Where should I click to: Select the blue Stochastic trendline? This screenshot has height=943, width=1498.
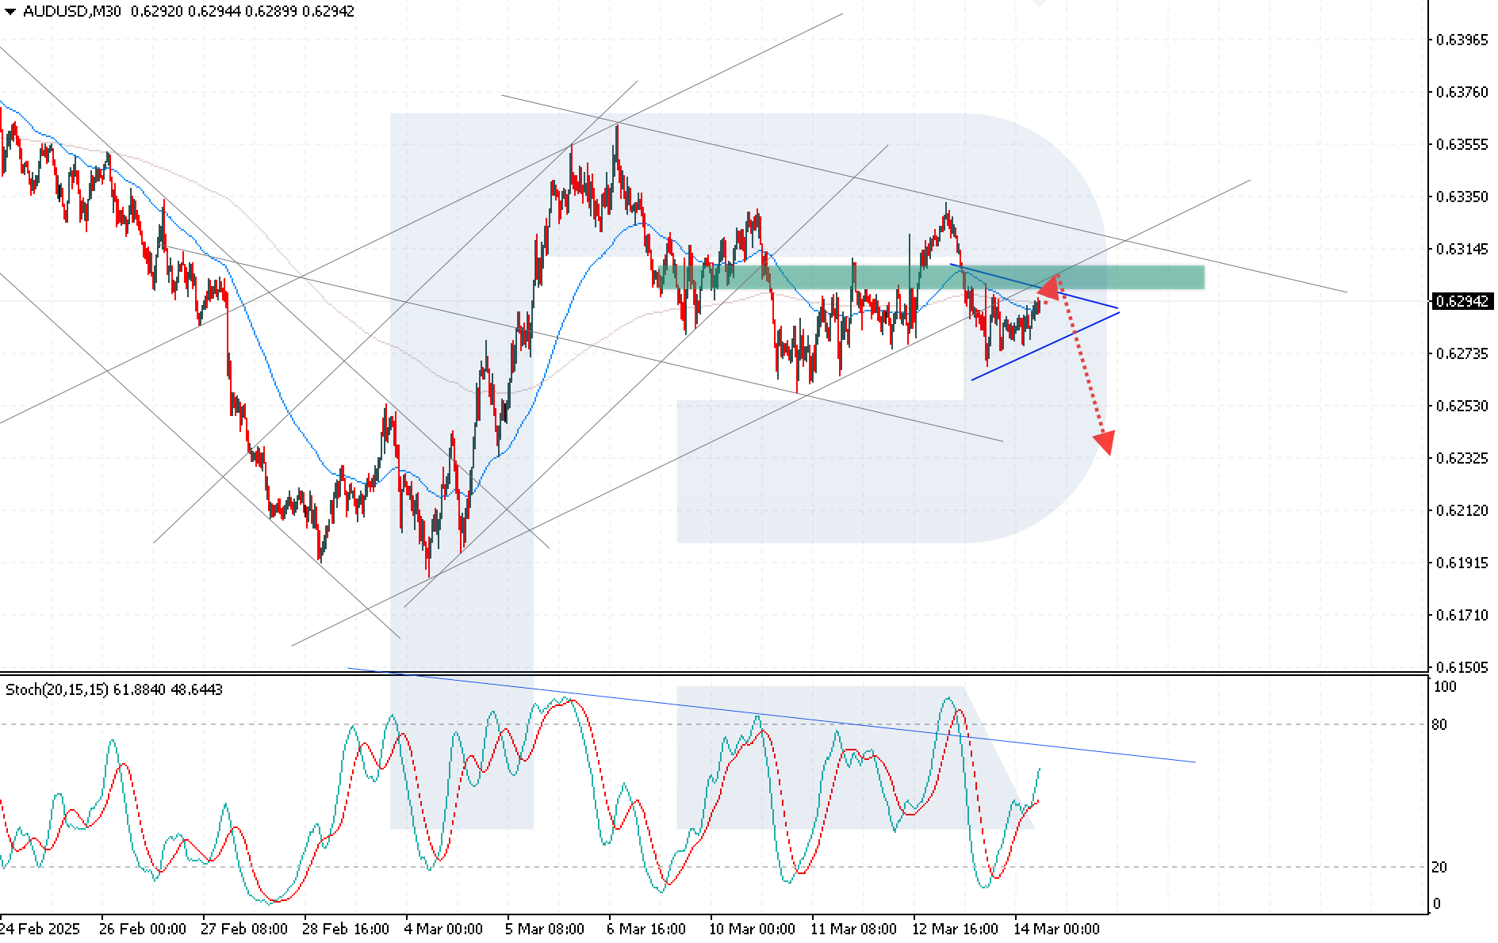point(771,716)
